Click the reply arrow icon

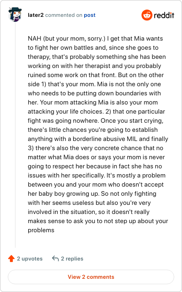(x=56, y=259)
